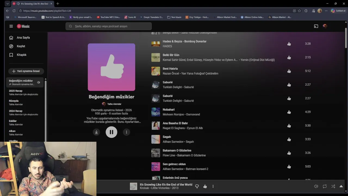Toggle repeat mode in the player bar

point(325,186)
